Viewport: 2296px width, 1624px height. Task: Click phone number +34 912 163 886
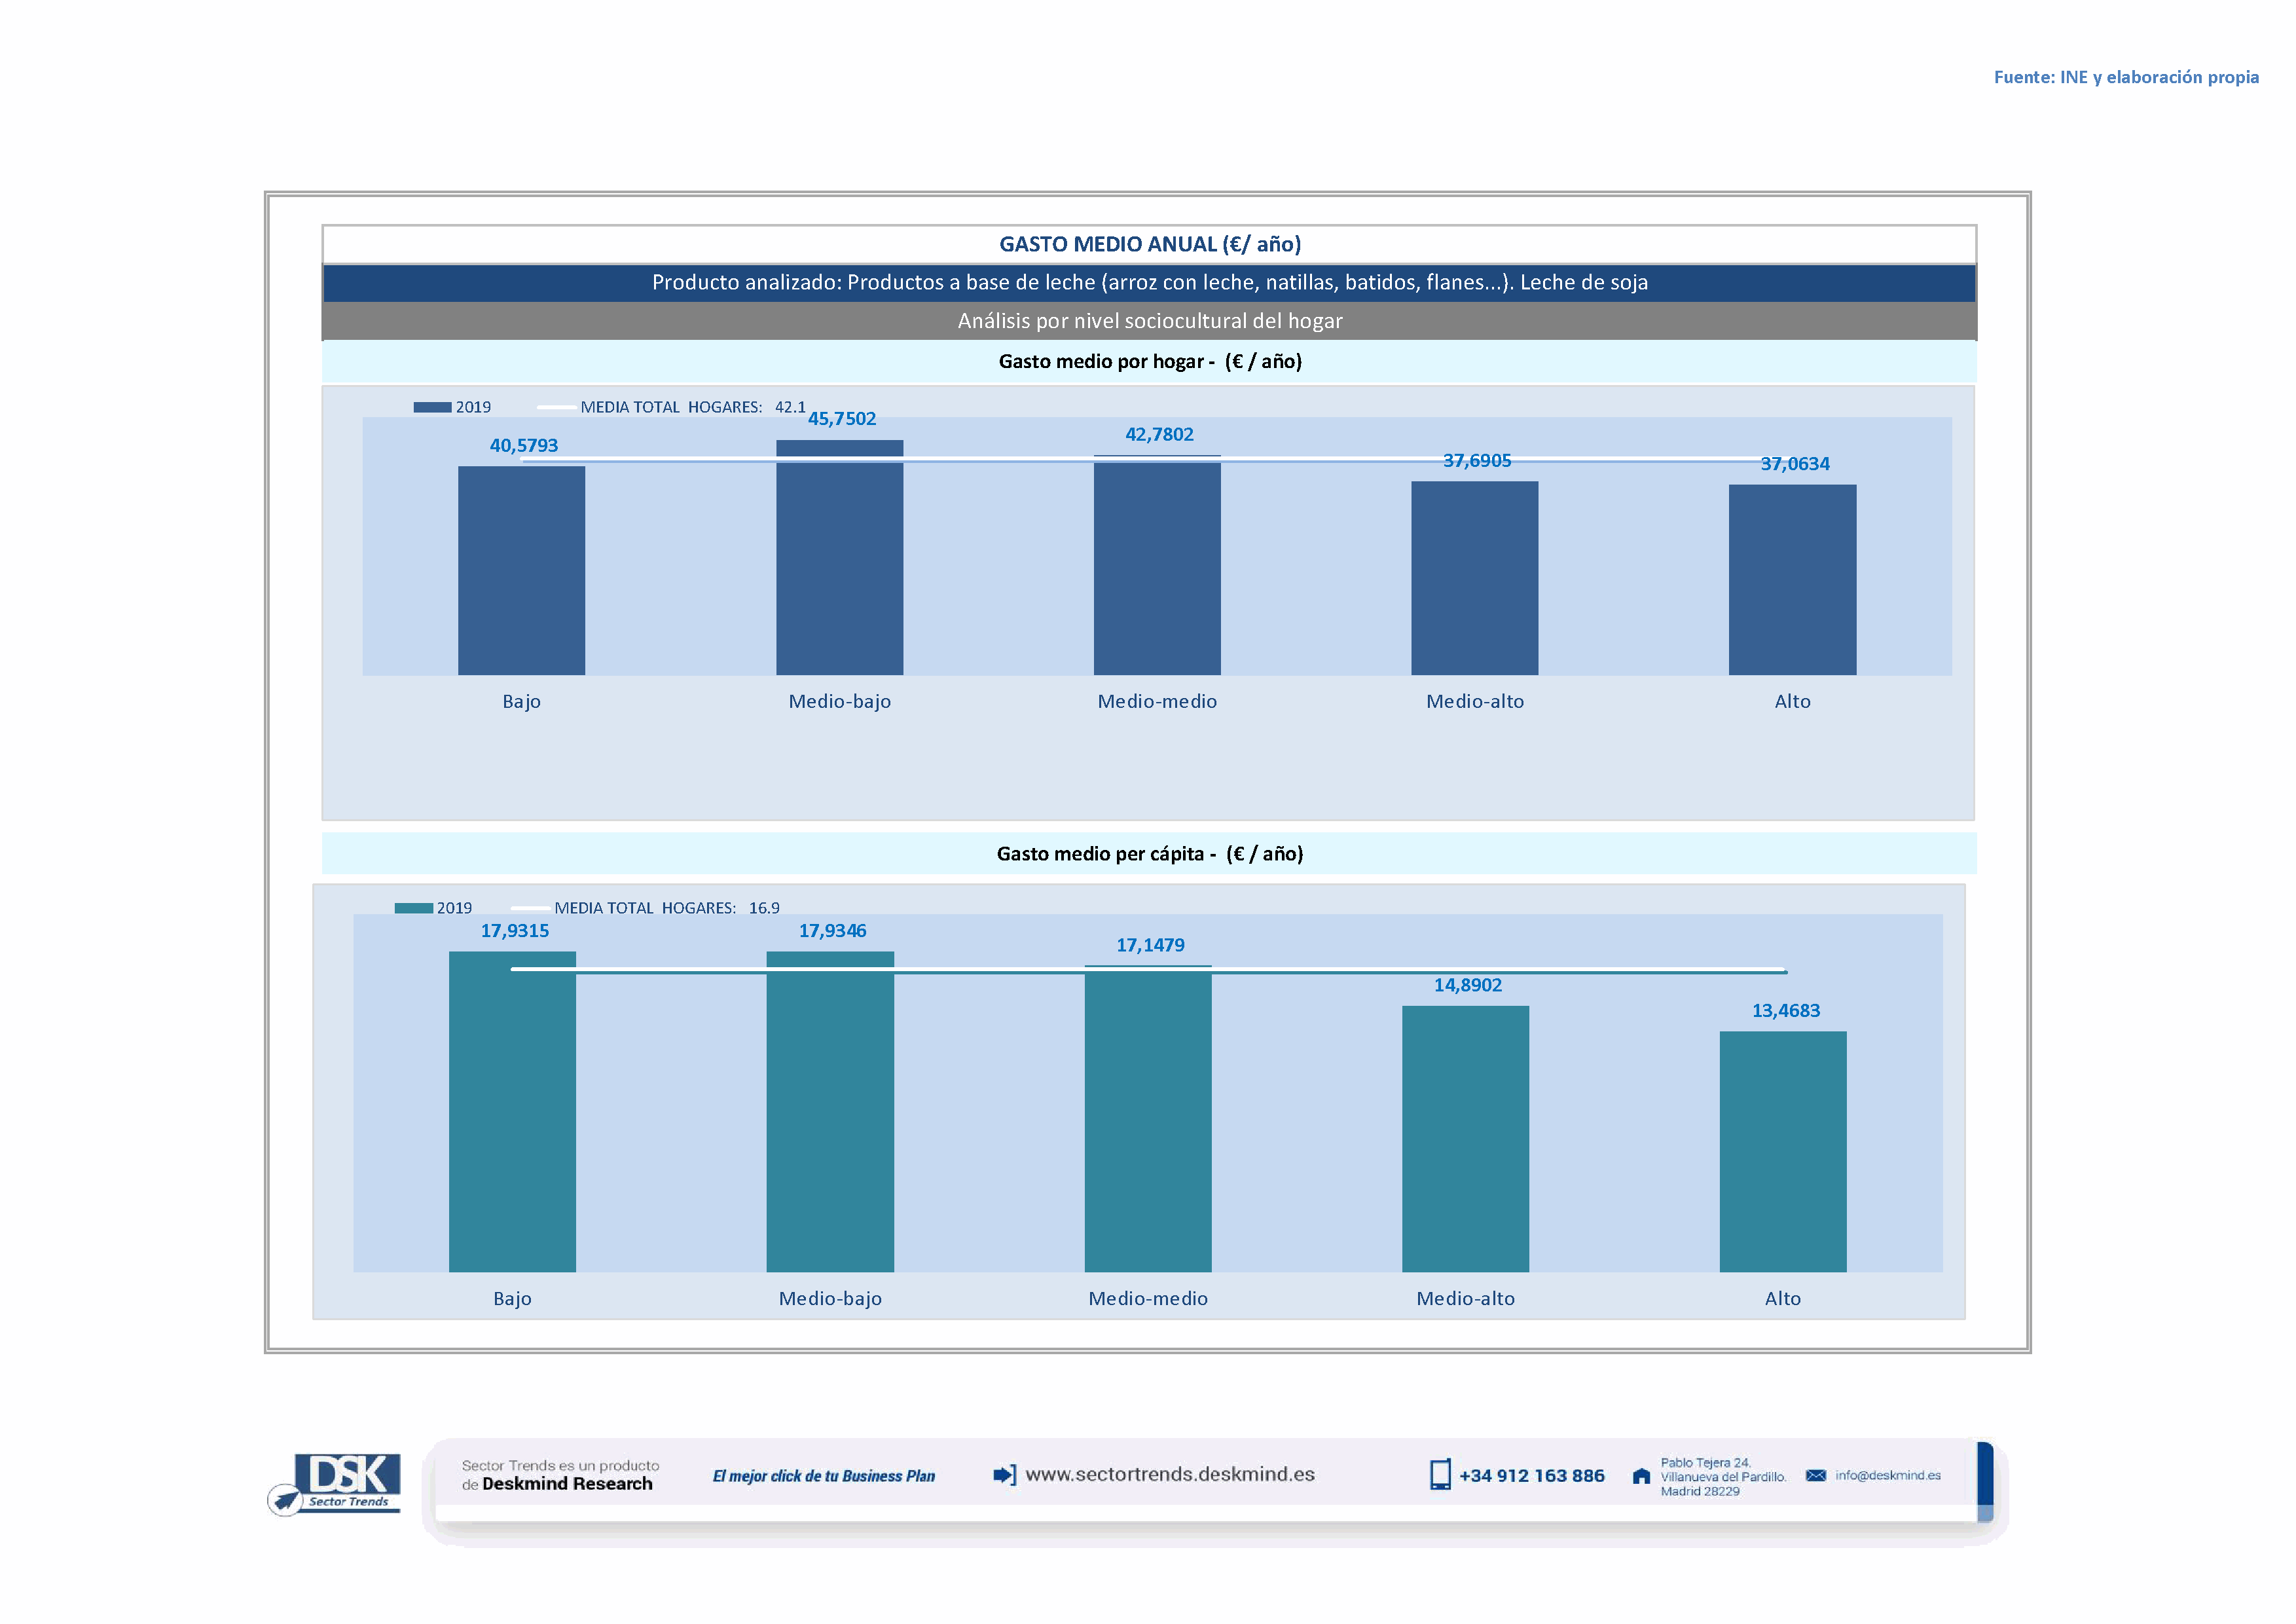point(1531,1476)
